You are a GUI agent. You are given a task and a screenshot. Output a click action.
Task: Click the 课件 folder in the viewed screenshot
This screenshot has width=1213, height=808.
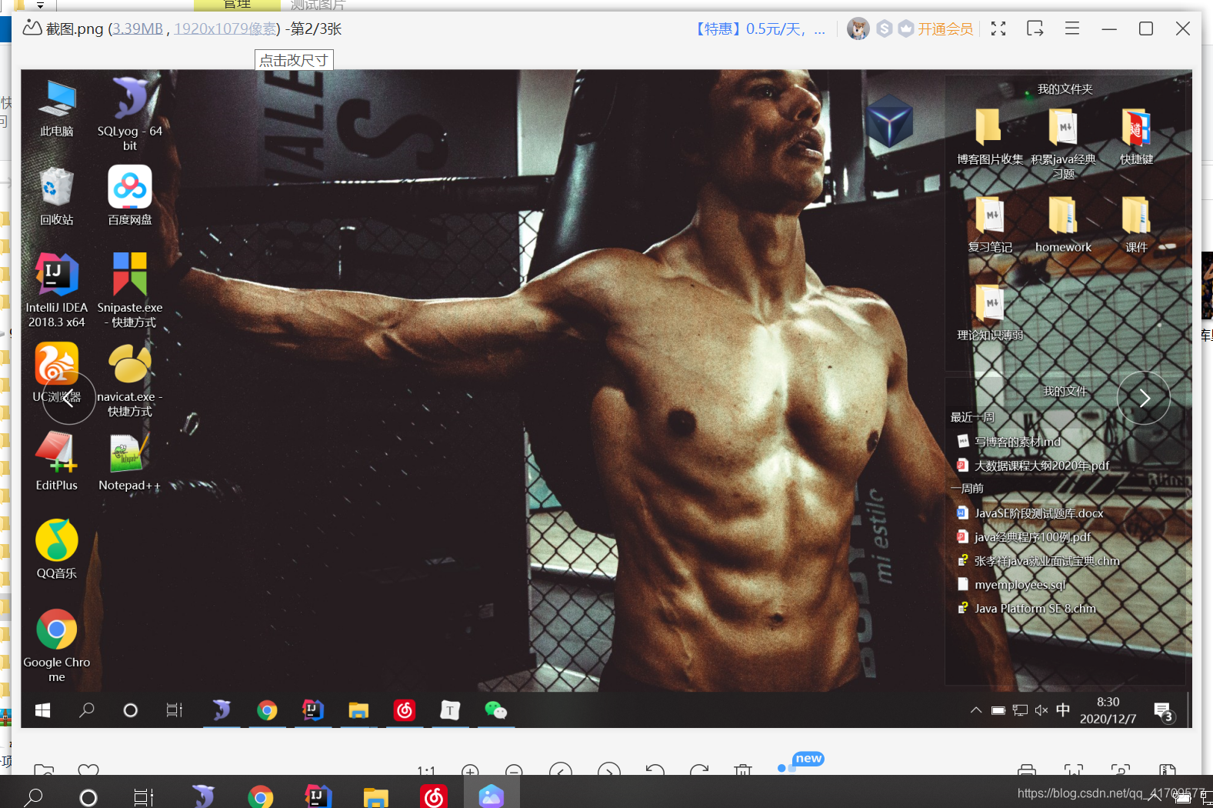point(1136,225)
